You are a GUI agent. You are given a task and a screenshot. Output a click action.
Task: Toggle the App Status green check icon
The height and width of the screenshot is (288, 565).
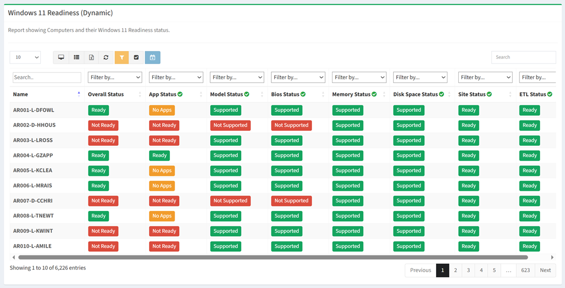pyautogui.click(x=180, y=94)
